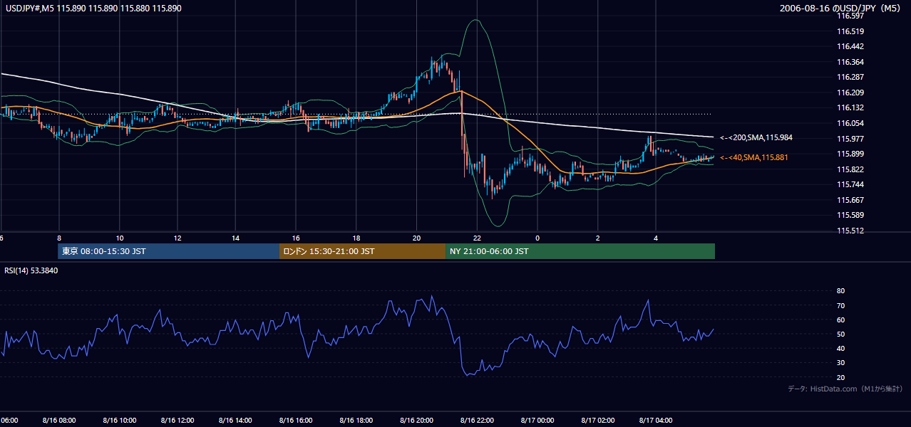Click price axis value 115.744

(850, 184)
